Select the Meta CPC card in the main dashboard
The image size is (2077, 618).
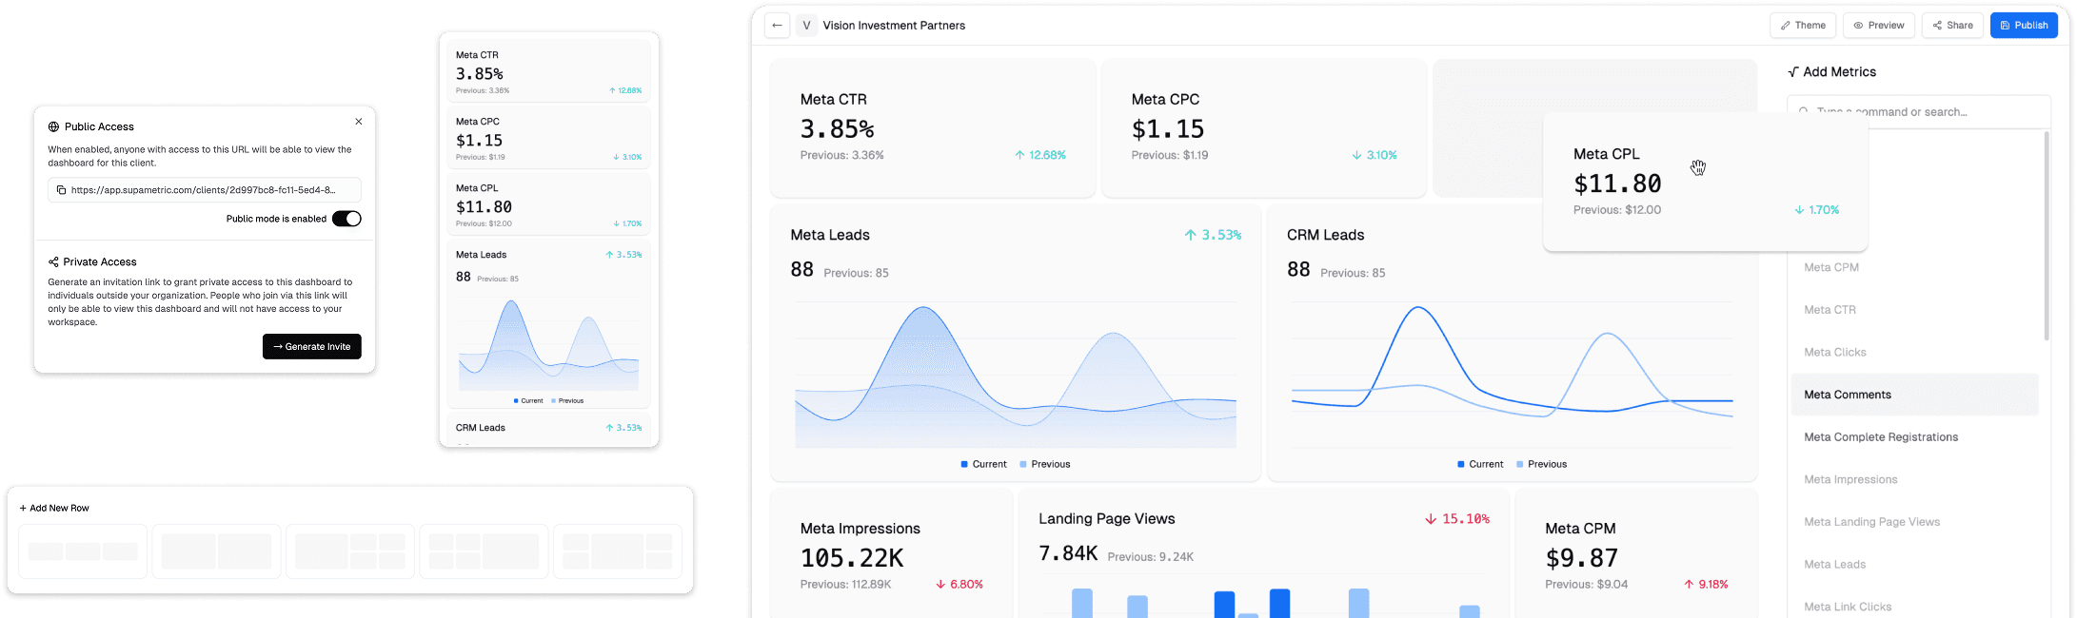1264,128
